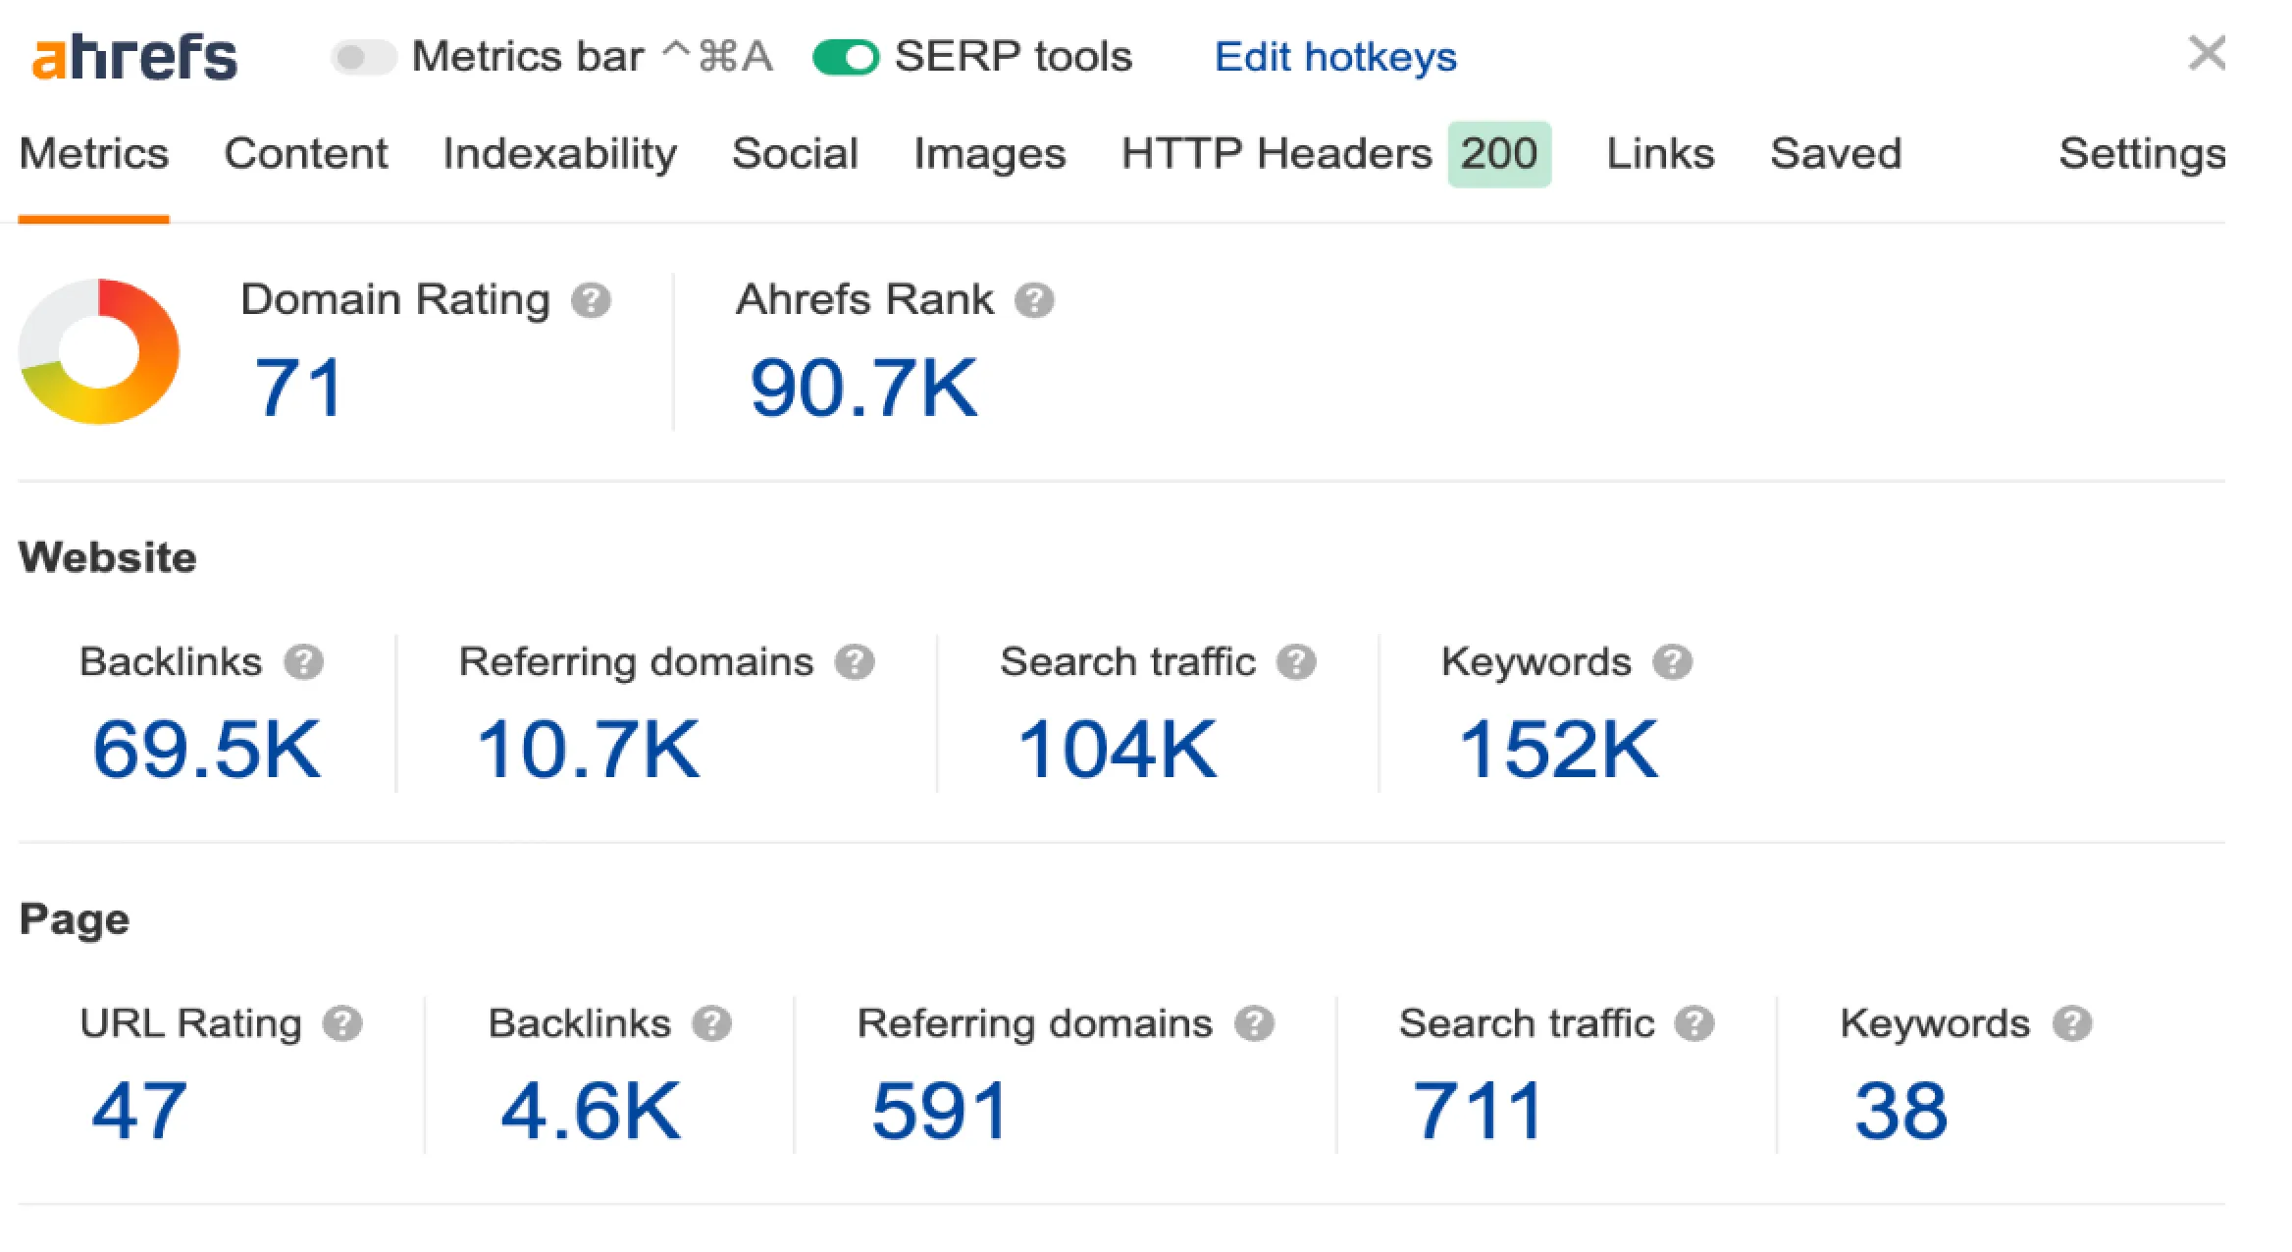Open the Edit hotkeys link
The image size is (2292, 1252).
point(1335,57)
